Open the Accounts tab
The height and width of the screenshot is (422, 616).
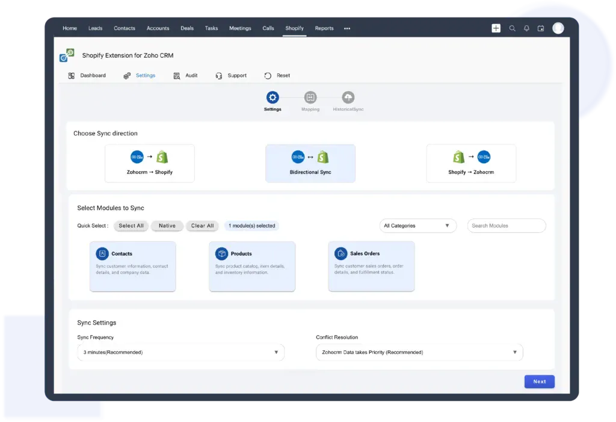click(x=158, y=28)
